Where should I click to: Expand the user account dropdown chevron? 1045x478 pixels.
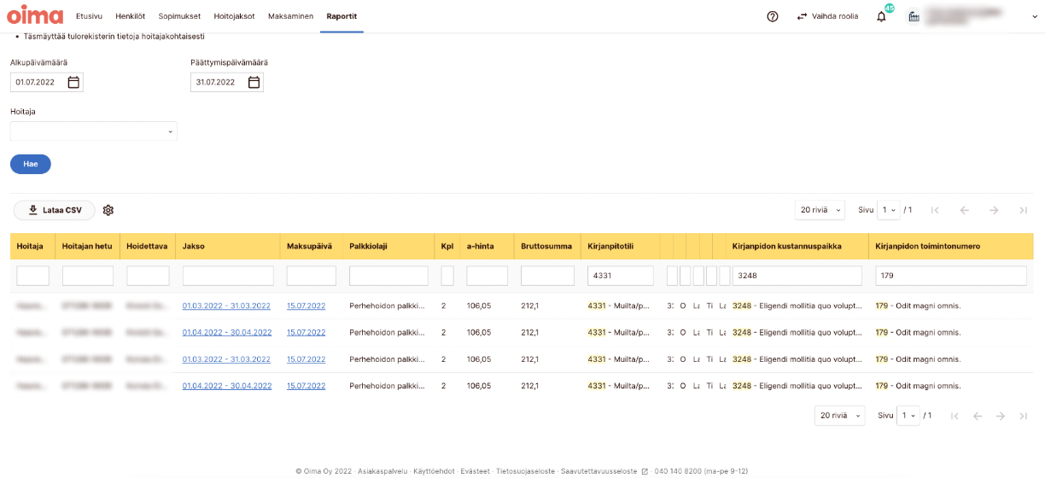(x=1035, y=16)
